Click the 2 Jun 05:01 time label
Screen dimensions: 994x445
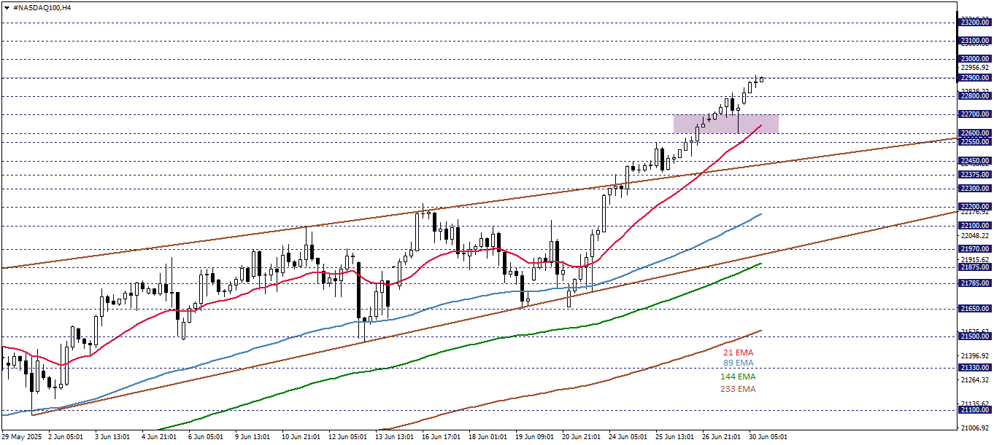pos(66,437)
